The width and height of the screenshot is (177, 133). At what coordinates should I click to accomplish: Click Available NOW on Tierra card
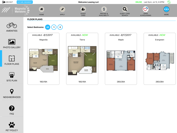pos(79,35)
